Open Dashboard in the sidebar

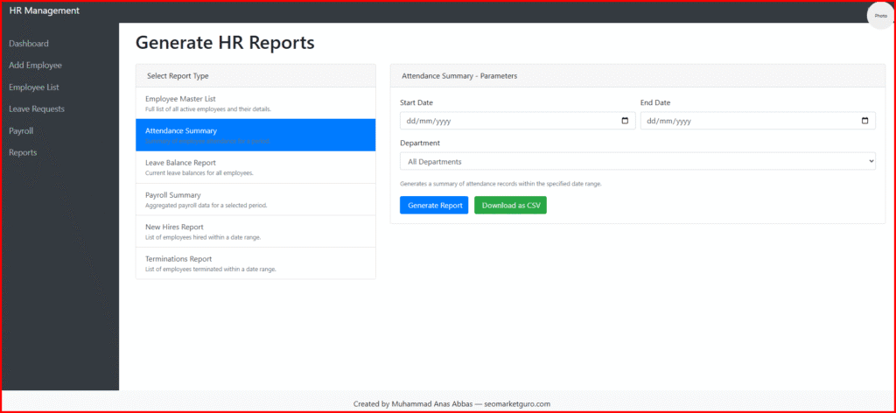point(29,44)
